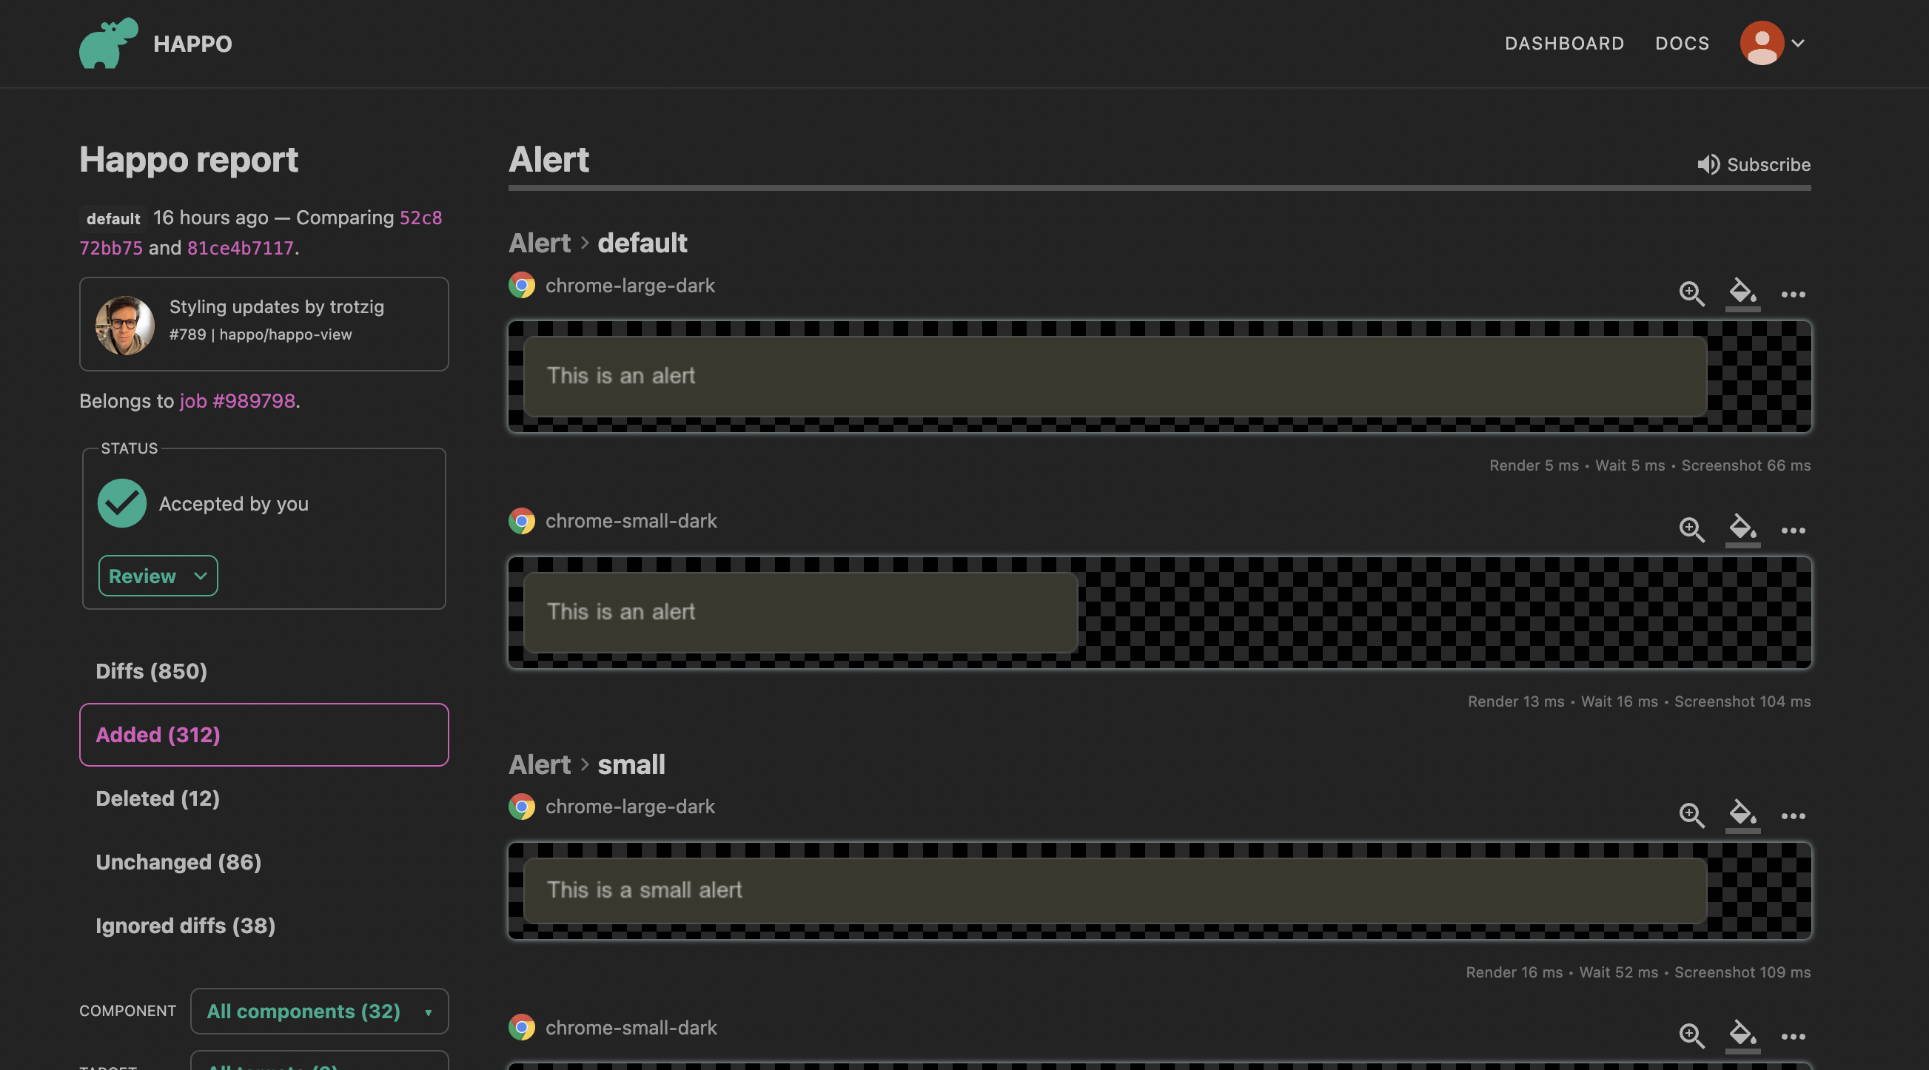Open more options for Alert small chrome-large-dark
The height and width of the screenshot is (1070, 1929).
[x=1793, y=816]
